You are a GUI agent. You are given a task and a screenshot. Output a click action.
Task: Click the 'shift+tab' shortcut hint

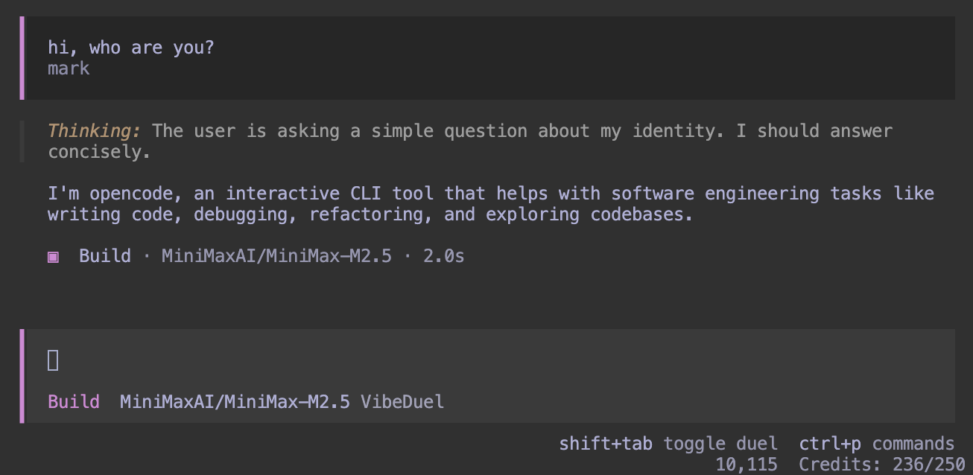tap(606, 444)
